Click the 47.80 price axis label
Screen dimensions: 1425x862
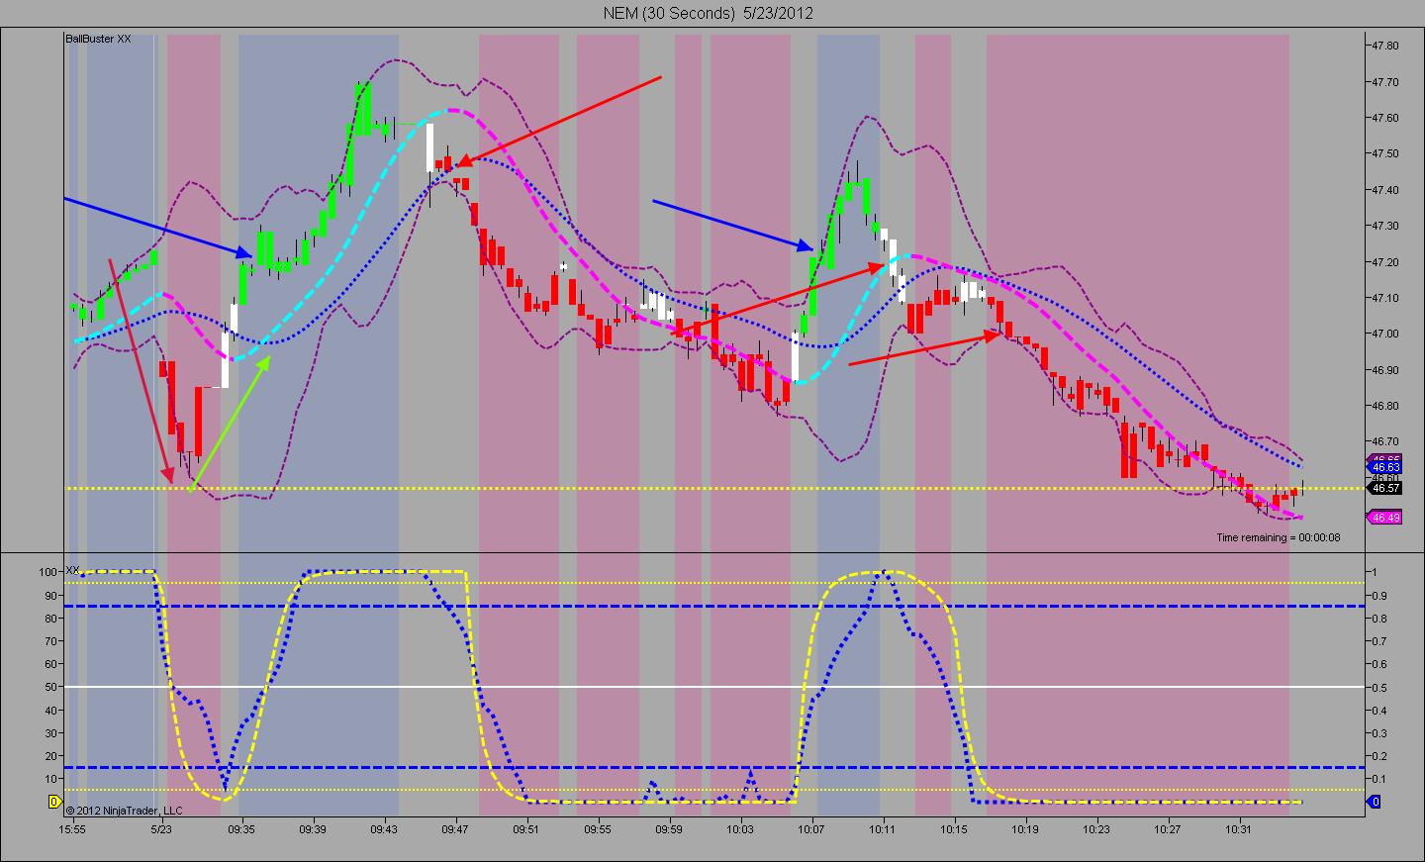point(1384,46)
